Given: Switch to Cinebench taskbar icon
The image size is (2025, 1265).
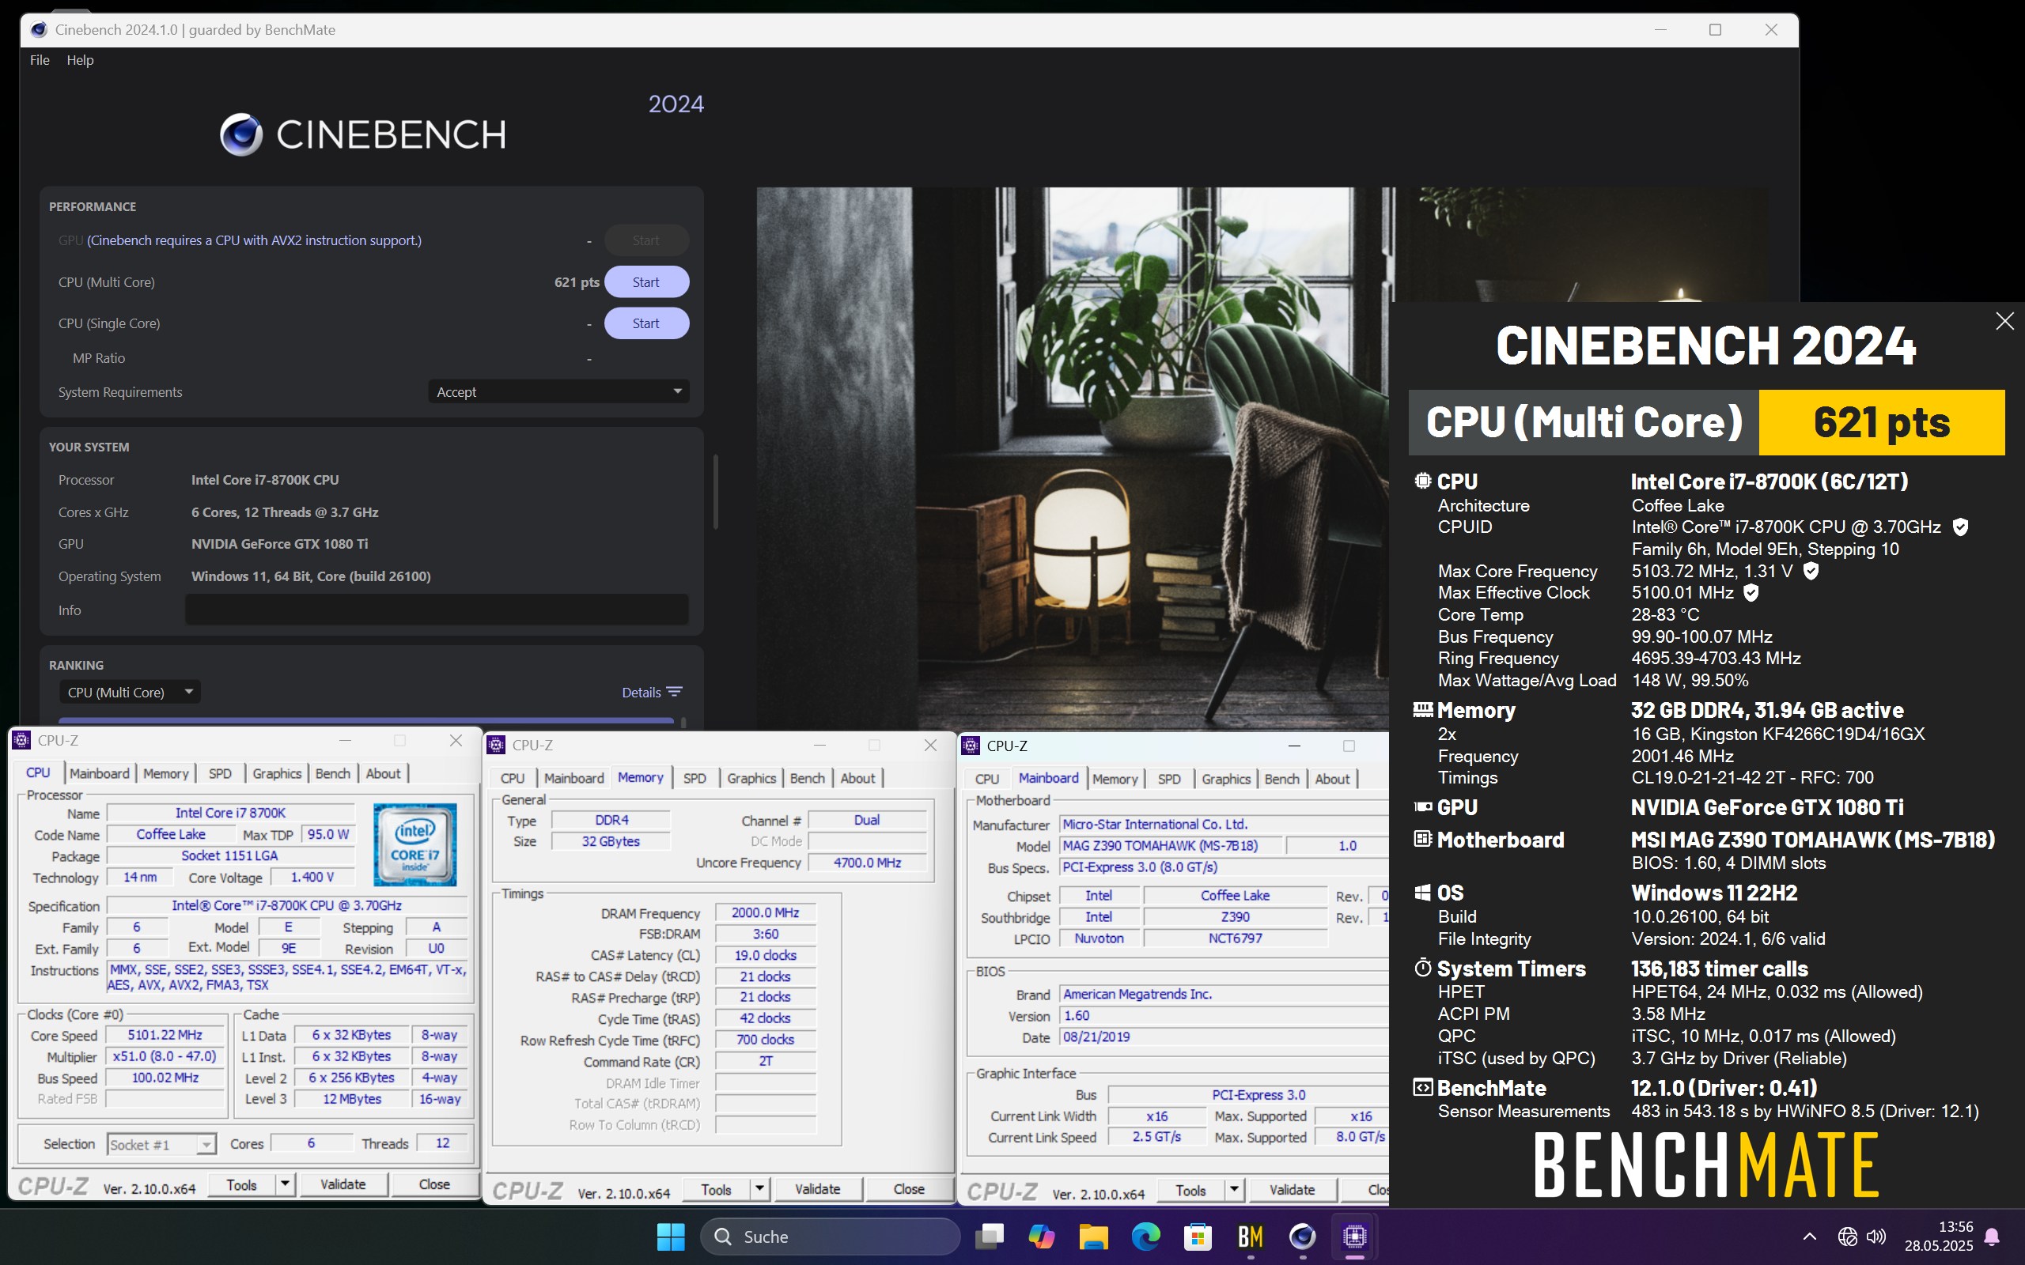Looking at the screenshot, I should [1302, 1236].
